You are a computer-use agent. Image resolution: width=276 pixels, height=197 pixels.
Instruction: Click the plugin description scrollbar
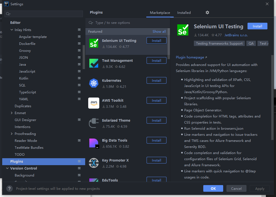pyautogui.click(x=272, y=98)
